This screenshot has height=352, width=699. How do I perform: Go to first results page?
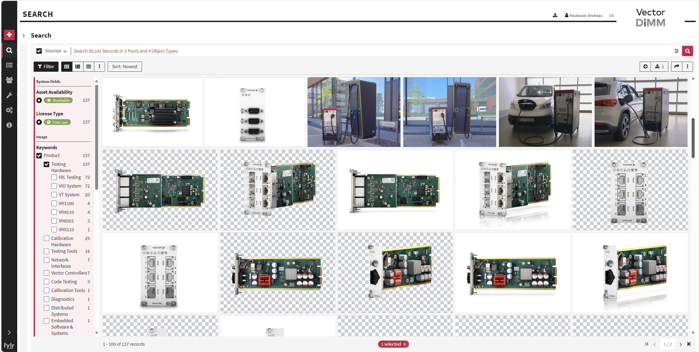click(647, 344)
